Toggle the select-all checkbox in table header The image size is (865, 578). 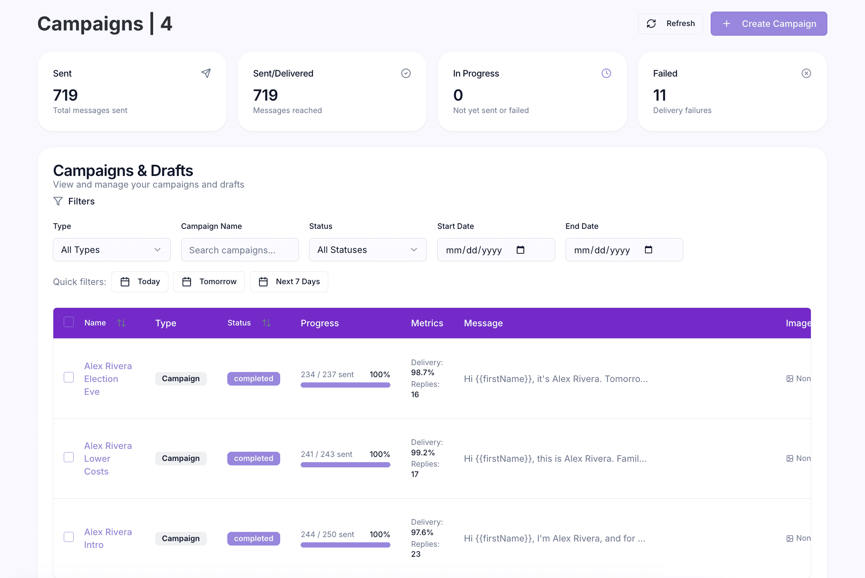(69, 322)
